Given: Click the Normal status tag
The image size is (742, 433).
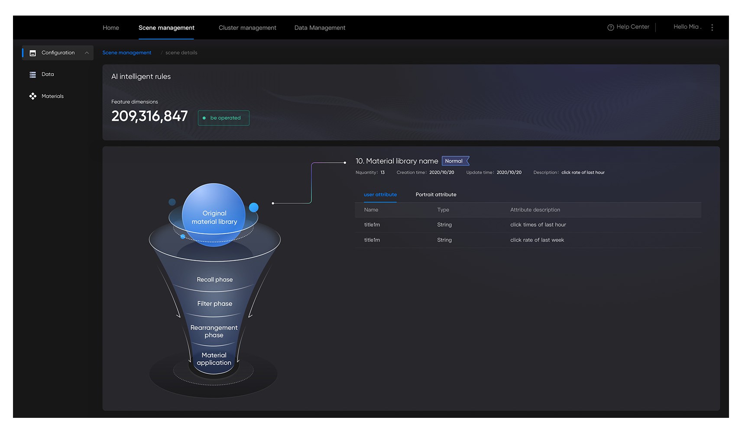Looking at the screenshot, I should click(x=455, y=161).
